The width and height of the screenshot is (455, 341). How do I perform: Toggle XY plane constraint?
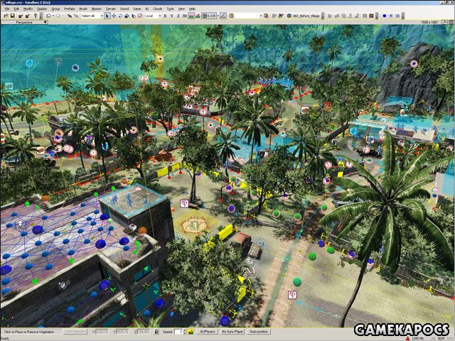[185, 16]
